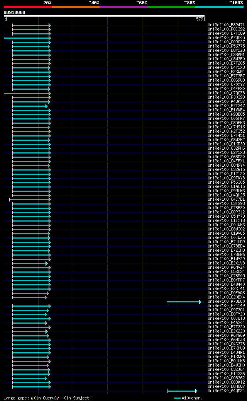Click the UniRef100_A6MVZ4 label
Image resolution: width=247 pixels, height=401 pixels.
point(226,268)
